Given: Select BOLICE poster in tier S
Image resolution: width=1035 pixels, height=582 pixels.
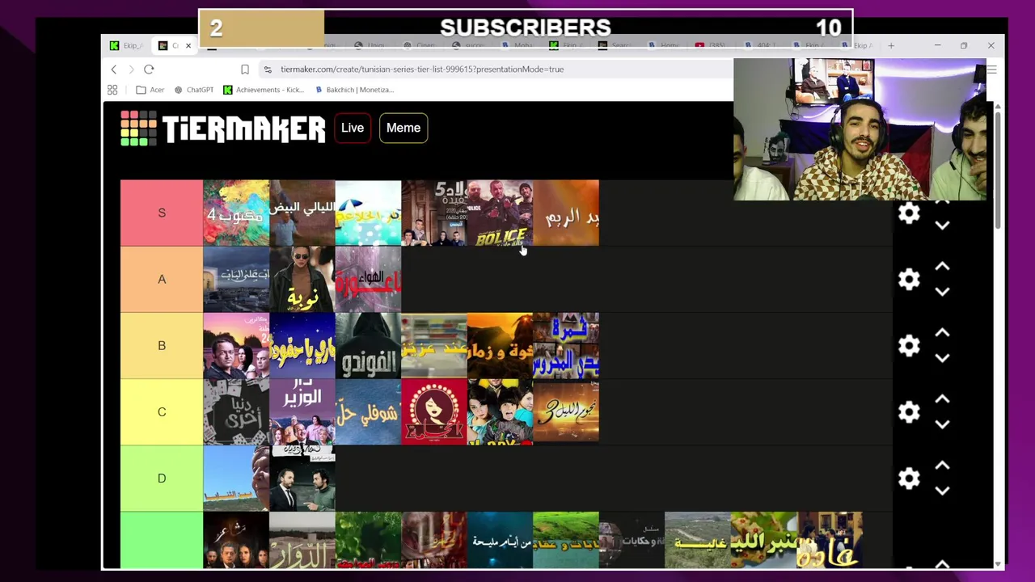Looking at the screenshot, I should 501,213.
